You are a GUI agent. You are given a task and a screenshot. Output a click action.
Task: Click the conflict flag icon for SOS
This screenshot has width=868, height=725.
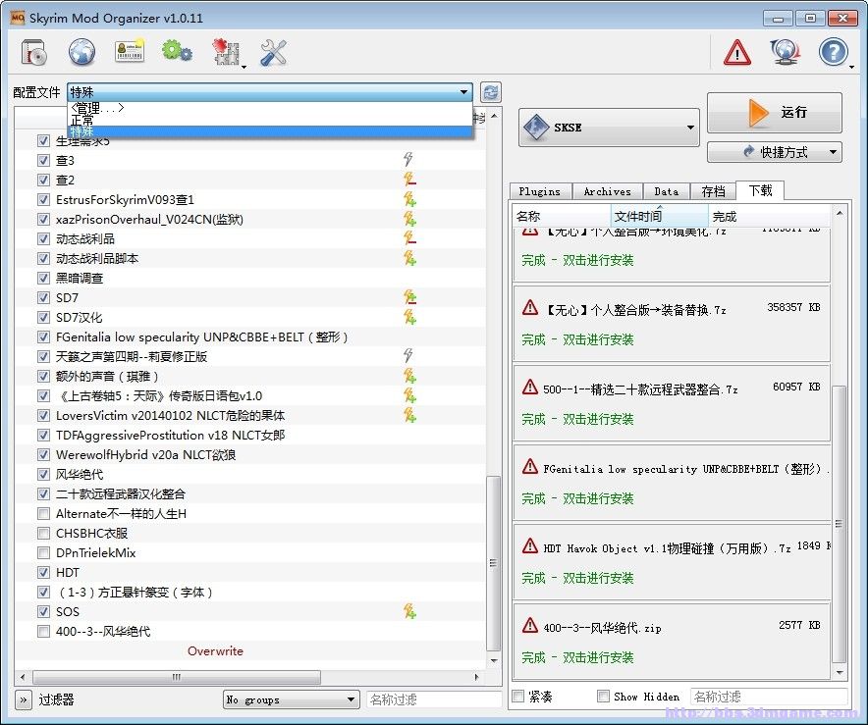[409, 611]
